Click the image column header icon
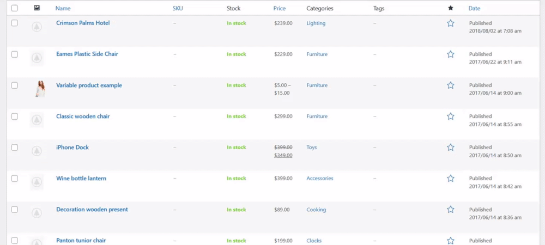Image resolution: width=545 pixels, height=245 pixels. point(37,8)
